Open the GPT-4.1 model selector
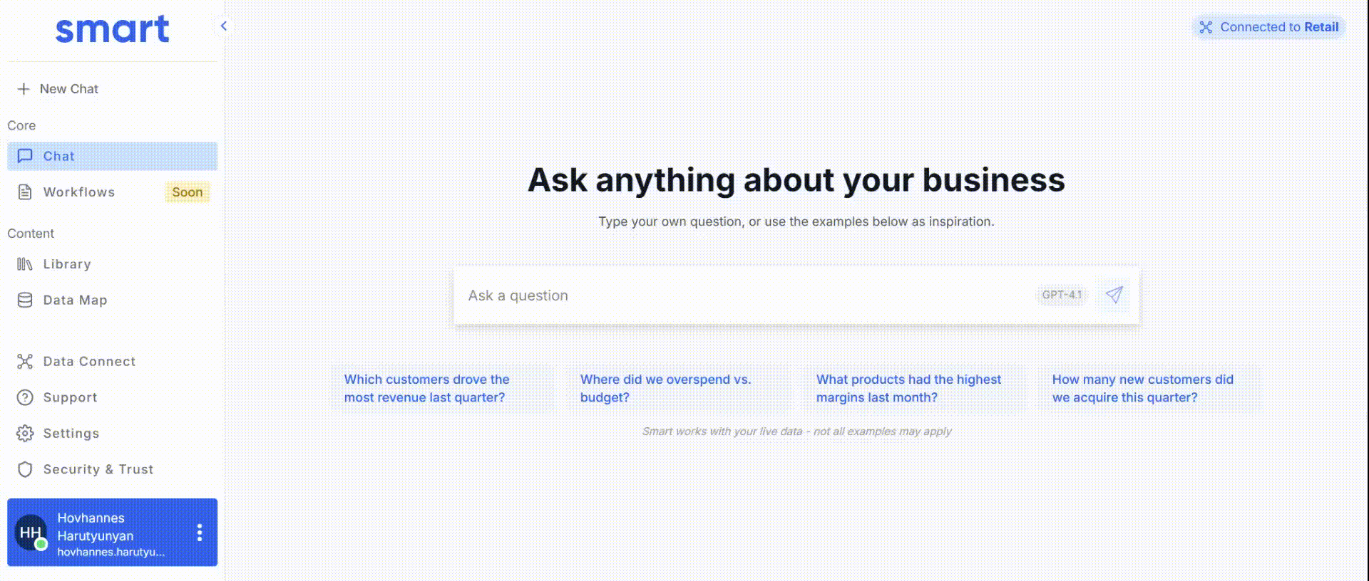 (x=1062, y=295)
